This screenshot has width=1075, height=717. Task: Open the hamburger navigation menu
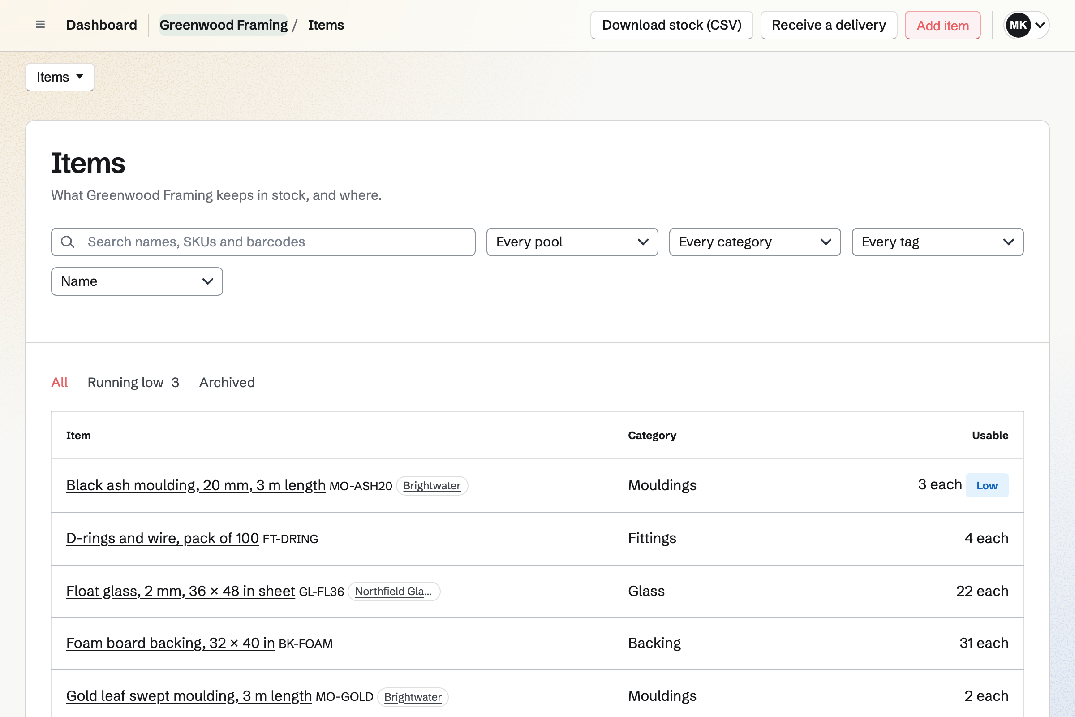(40, 25)
